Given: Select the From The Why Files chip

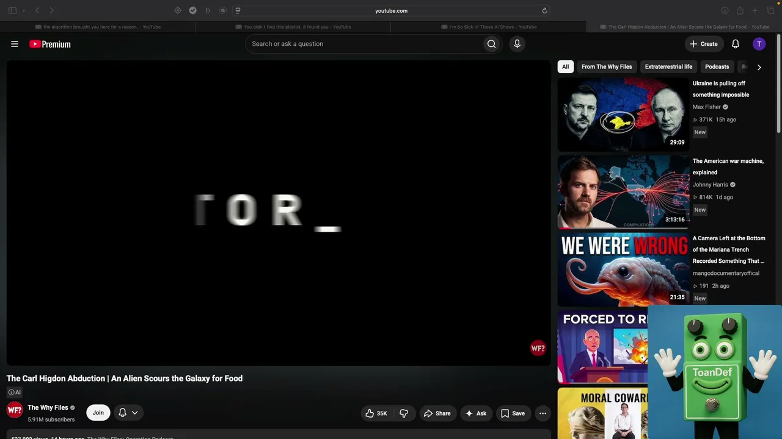Looking at the screenshot, I should point(607,67).
